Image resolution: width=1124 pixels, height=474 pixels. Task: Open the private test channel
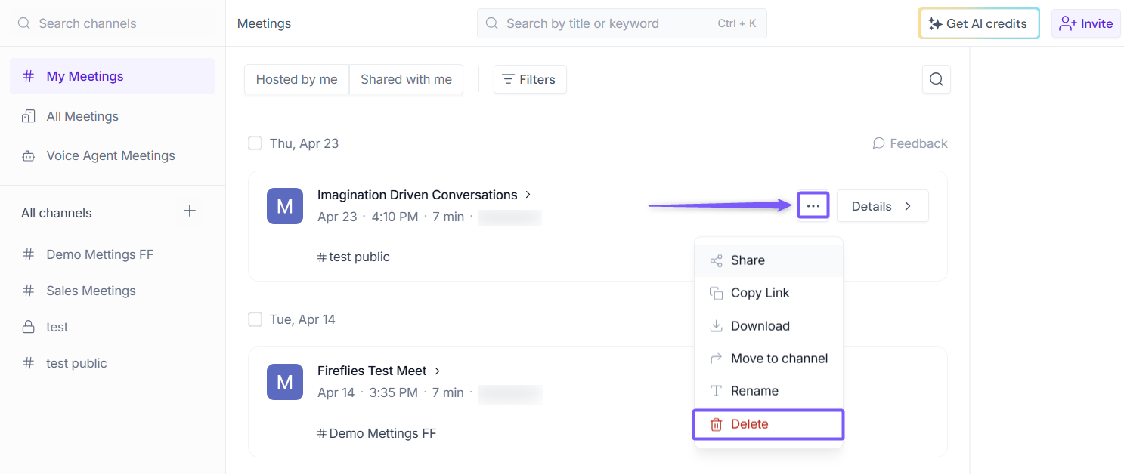click(x=112, y=327)
